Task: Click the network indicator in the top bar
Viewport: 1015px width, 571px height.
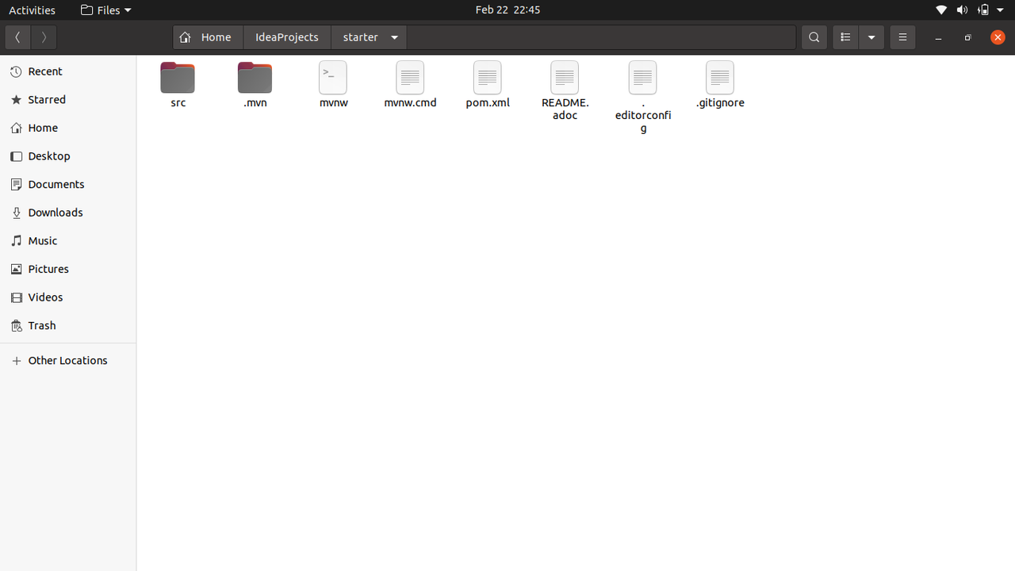Action: (x=941, y=10)
